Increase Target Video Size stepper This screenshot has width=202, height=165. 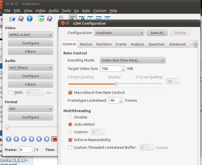point(123,67)
